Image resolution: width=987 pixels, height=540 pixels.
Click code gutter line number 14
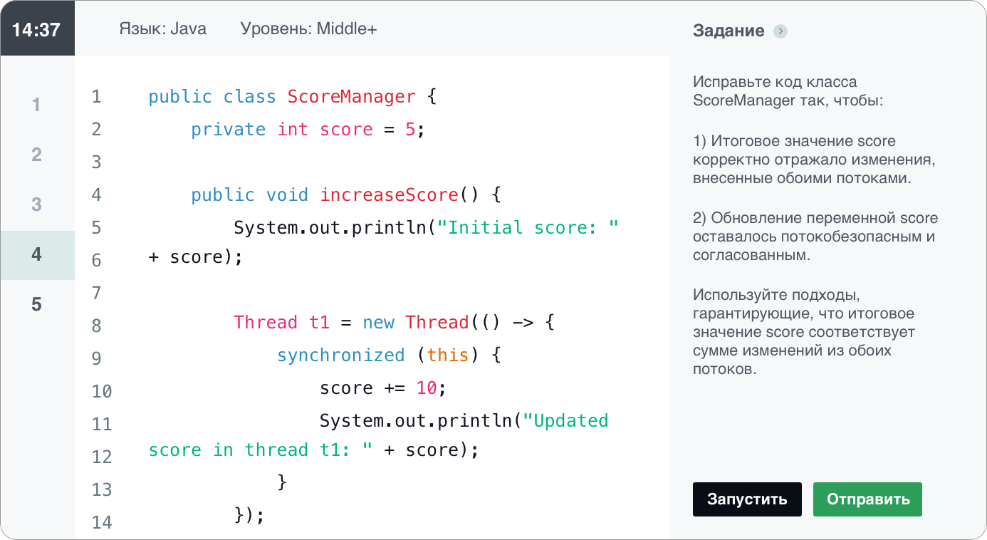click(102, 523)
